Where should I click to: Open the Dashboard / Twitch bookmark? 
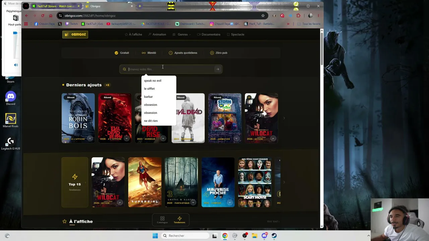[190, 24]
